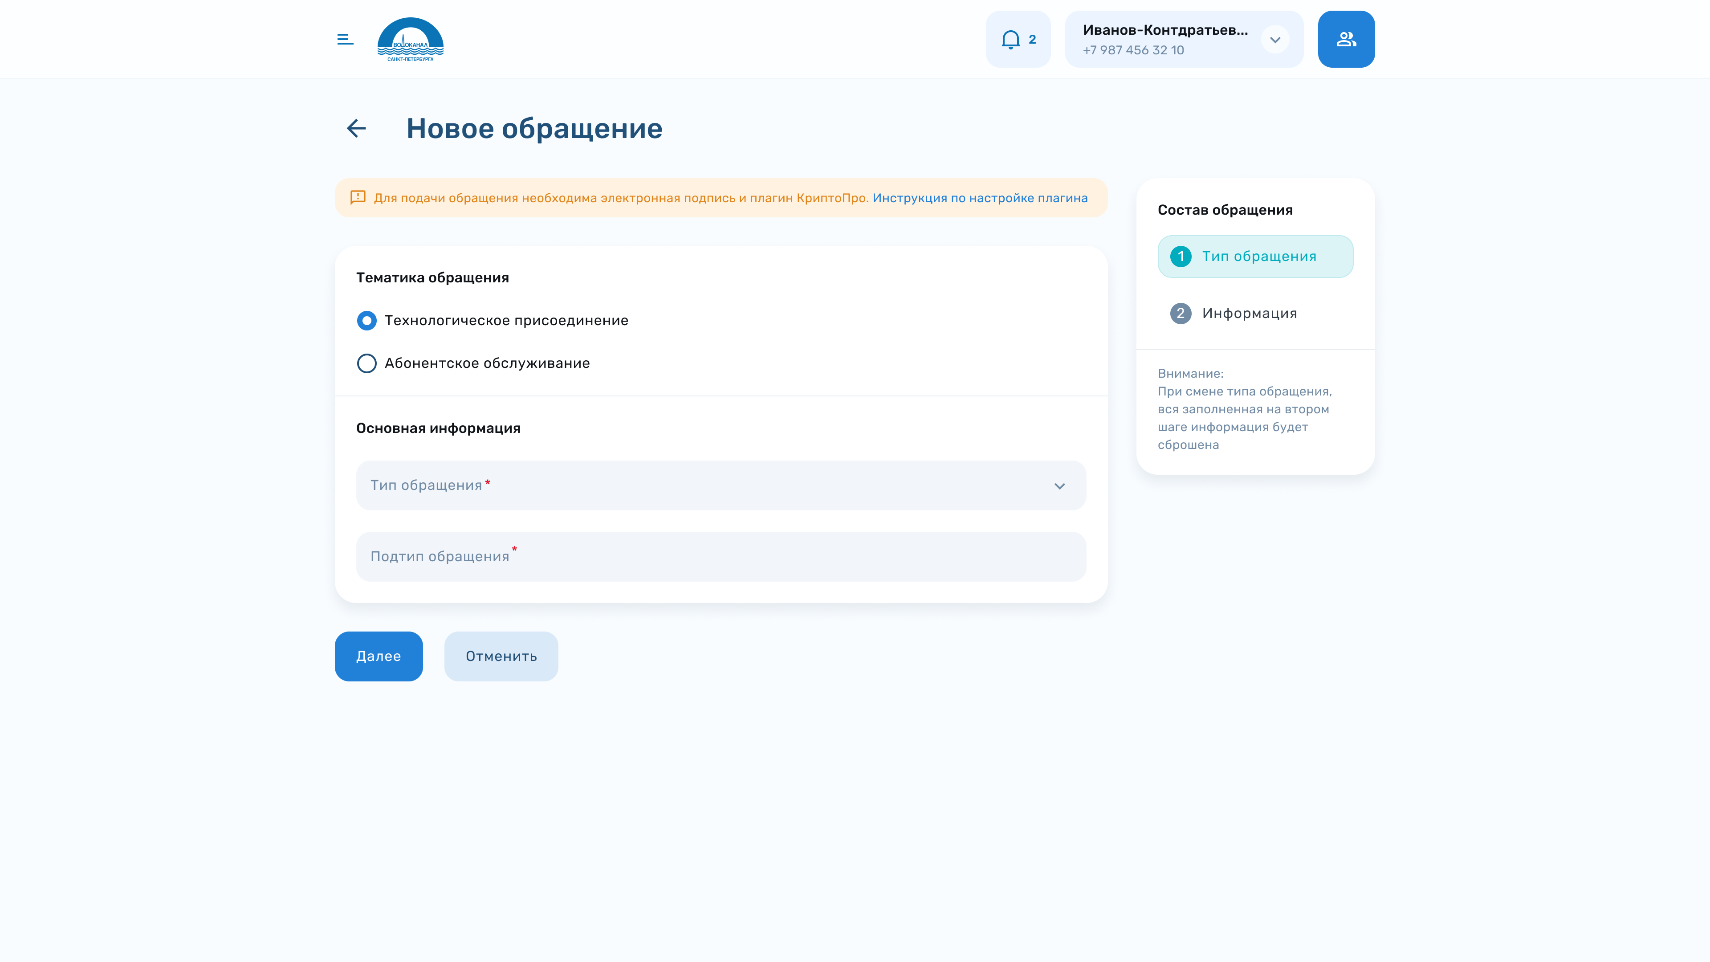The width and height of the screenshot is (1710, 962).
Task: Expand the account dropdown chevron
Action: tap(1275, 39)
